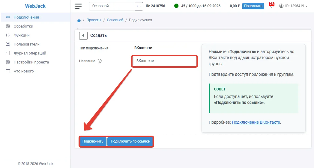Open Обработки in the sidebar
Viewport: 314px width, 168px height.
(x=35, y=26)
